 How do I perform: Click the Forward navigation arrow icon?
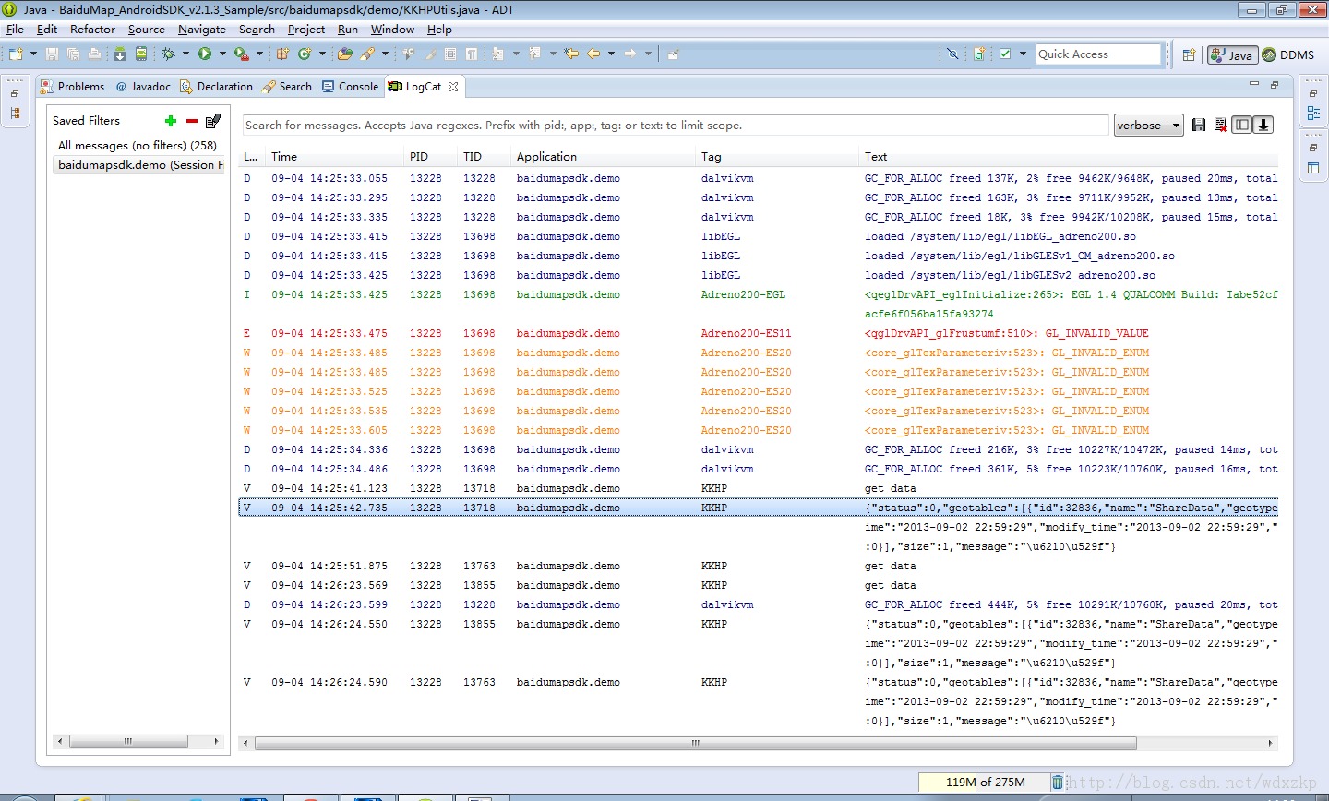(x=630, y=54)
